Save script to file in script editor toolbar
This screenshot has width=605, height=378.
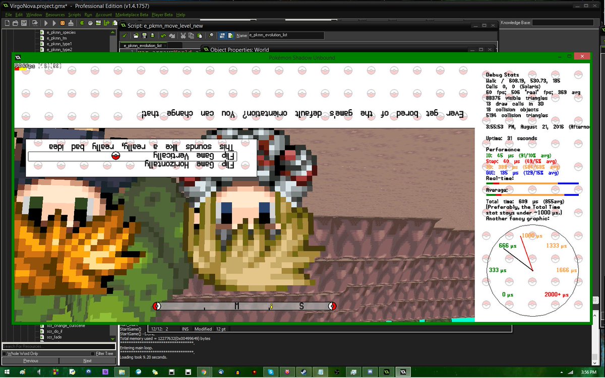[x=144, y=36]
